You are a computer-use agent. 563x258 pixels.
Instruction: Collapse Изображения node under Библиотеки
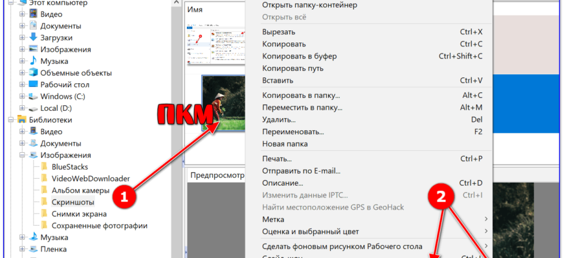(x=22, y=155)
